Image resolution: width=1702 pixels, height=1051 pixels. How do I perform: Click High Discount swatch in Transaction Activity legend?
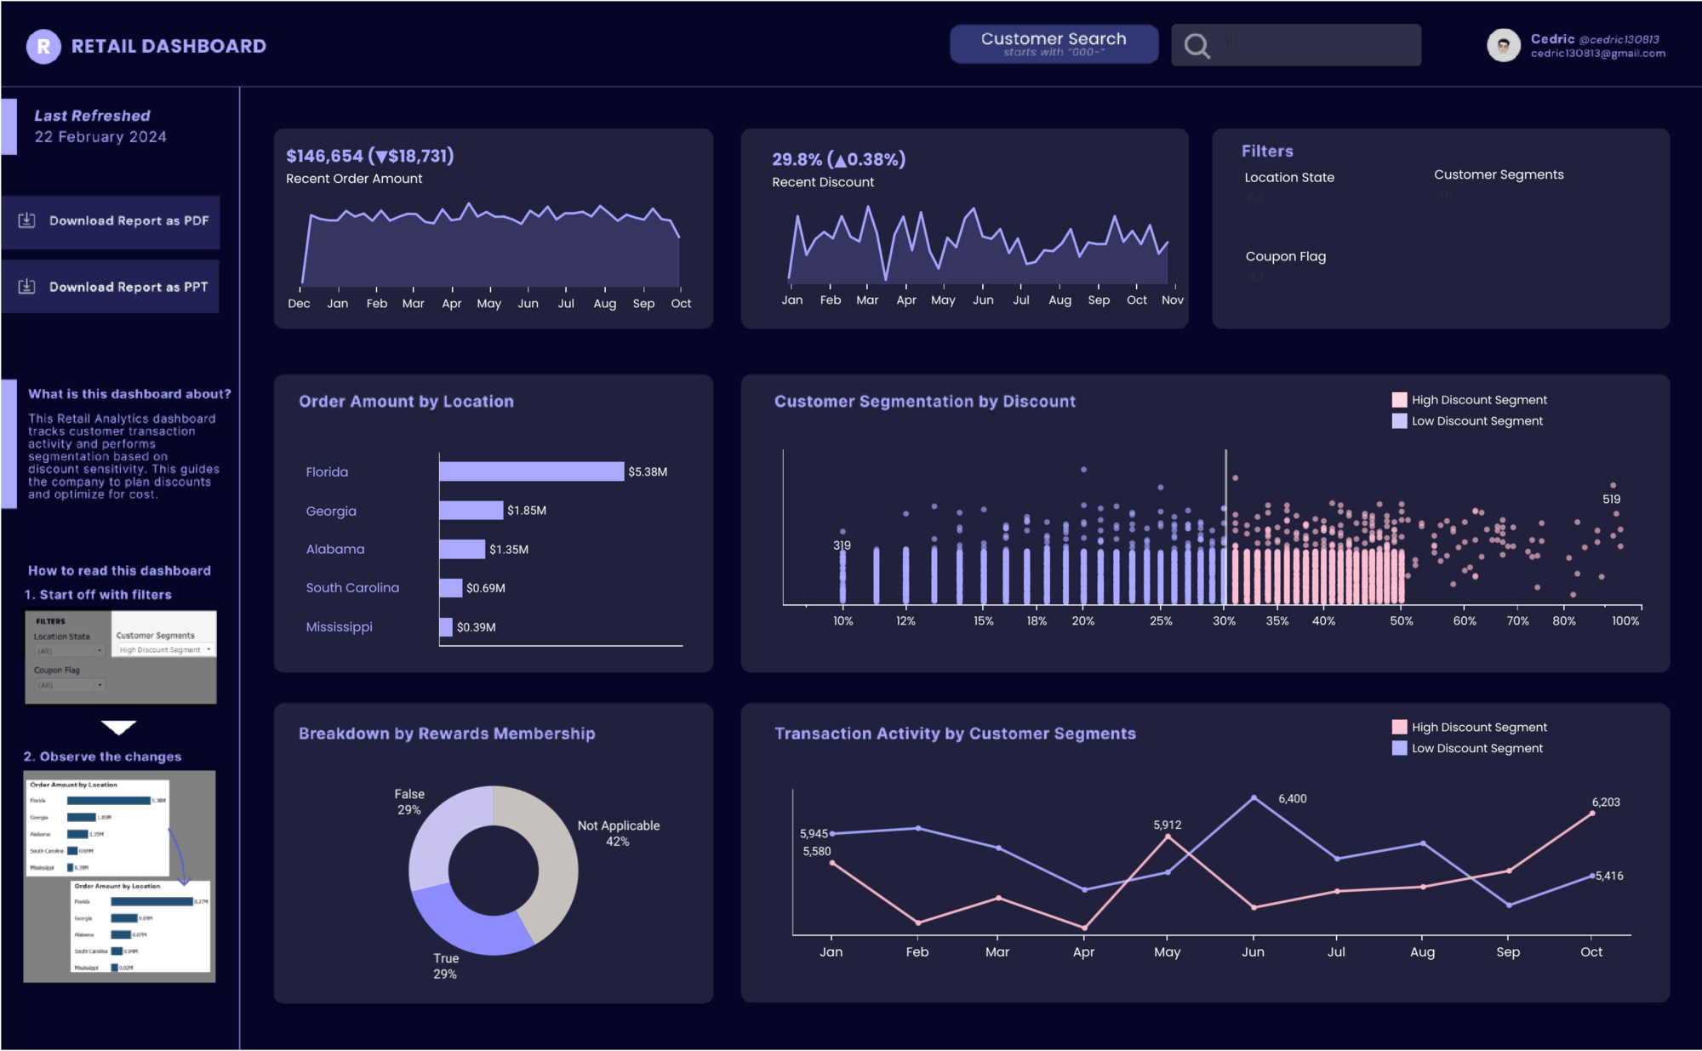[x=1399, y=727]
